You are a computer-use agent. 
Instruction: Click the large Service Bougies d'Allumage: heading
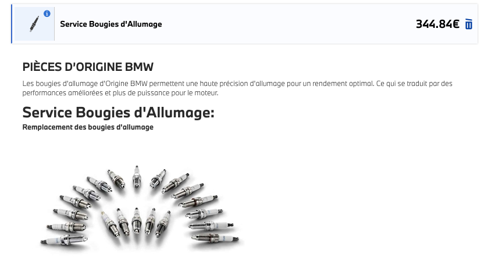pos(118,112)
